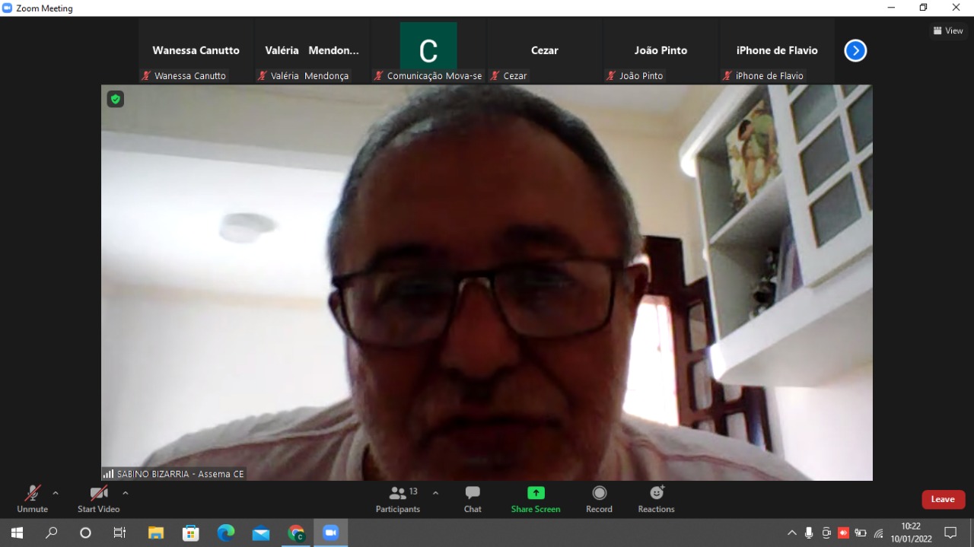Open the Chat panel

coord(473,499)
